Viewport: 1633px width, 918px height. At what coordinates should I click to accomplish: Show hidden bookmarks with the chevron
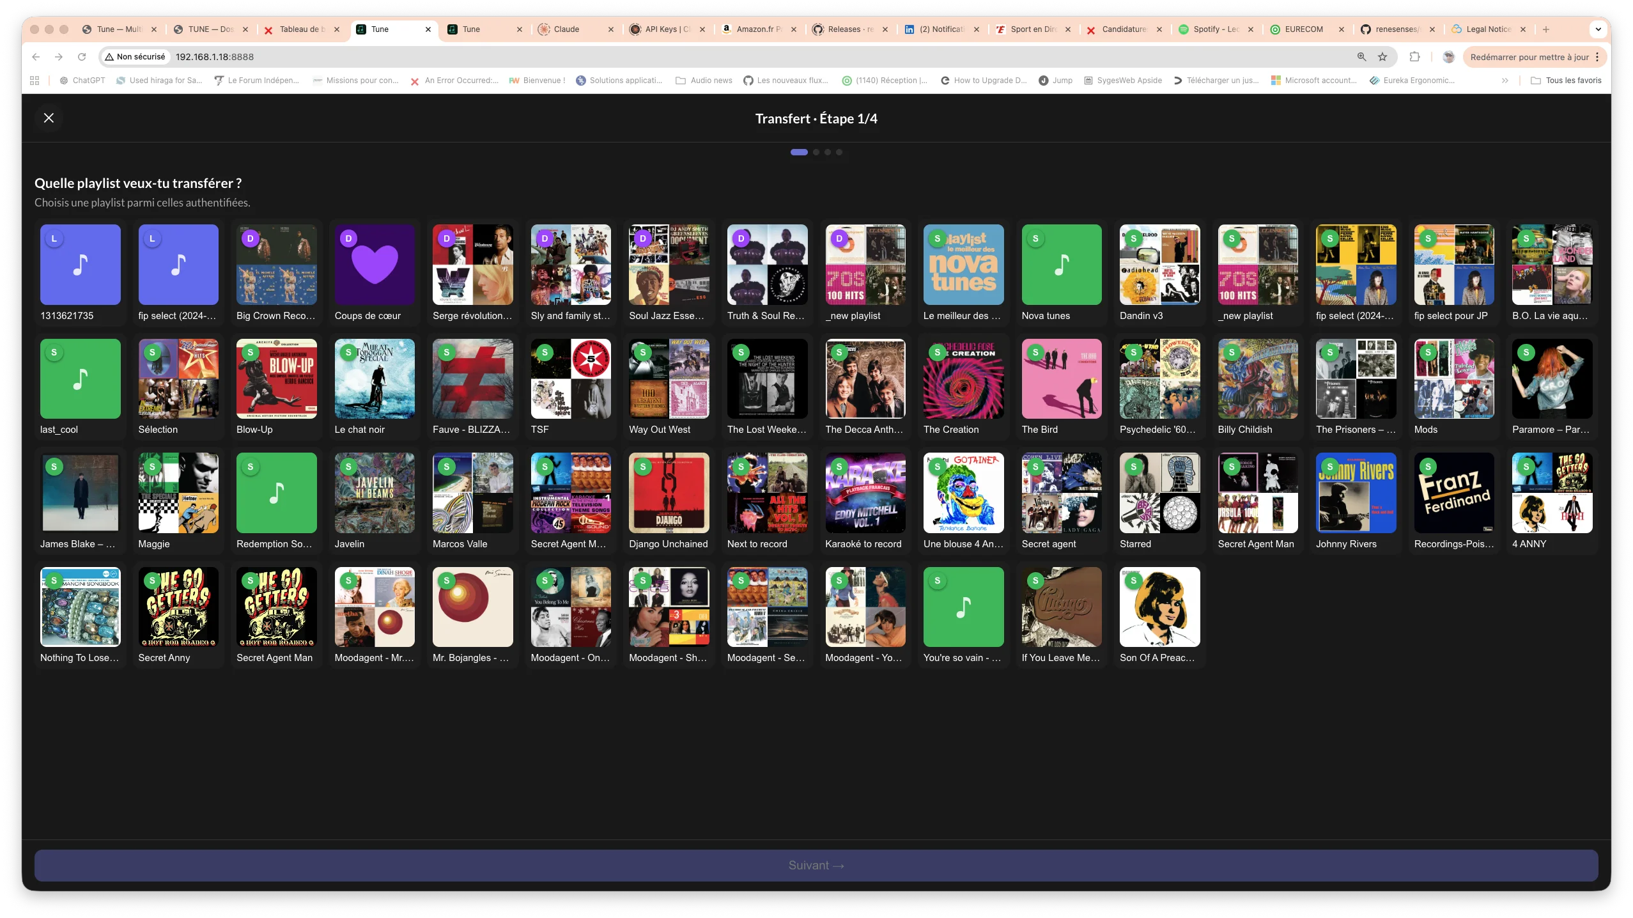coord(1505,81)
